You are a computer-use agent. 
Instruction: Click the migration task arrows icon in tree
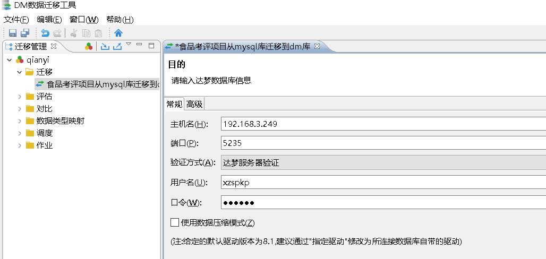(40, 84)
